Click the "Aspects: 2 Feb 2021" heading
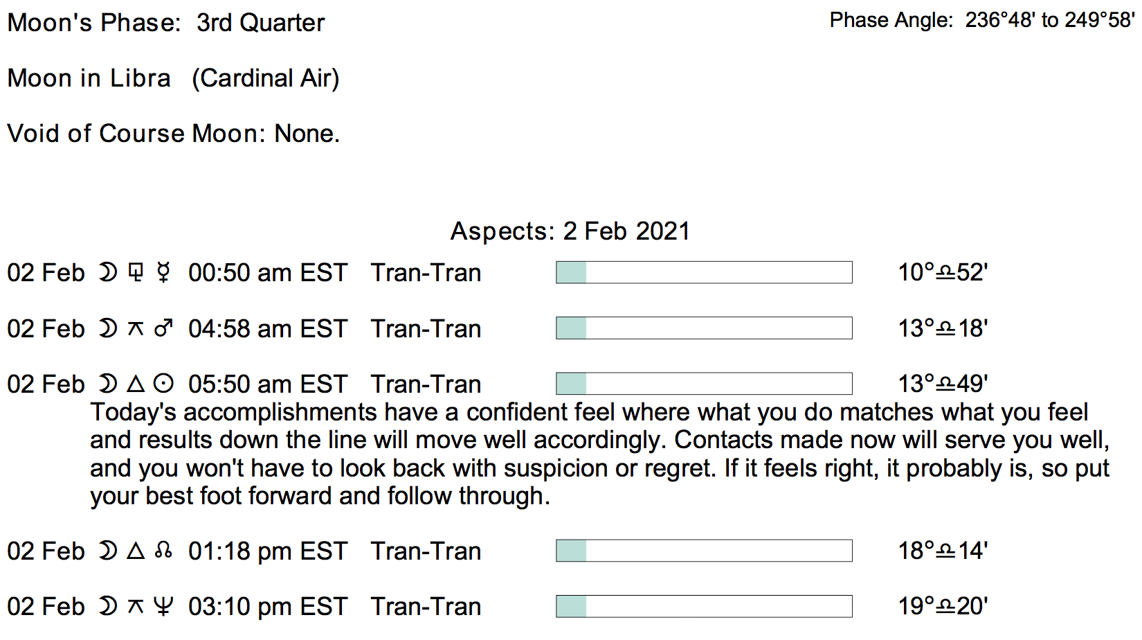This screenshot has width=1142, height=640. point(570,231)
